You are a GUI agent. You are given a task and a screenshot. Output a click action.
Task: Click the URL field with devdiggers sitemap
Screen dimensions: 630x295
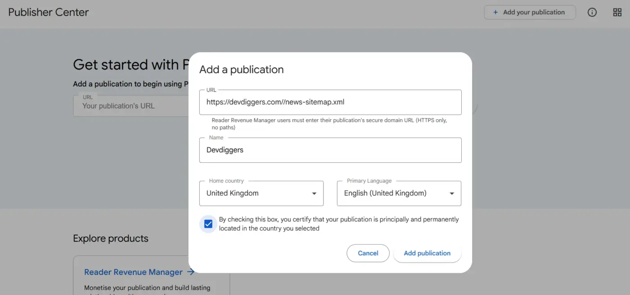330,102
